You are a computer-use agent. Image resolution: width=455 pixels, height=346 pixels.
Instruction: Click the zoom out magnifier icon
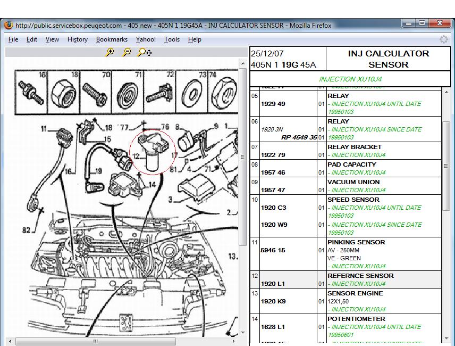(127, 52)
